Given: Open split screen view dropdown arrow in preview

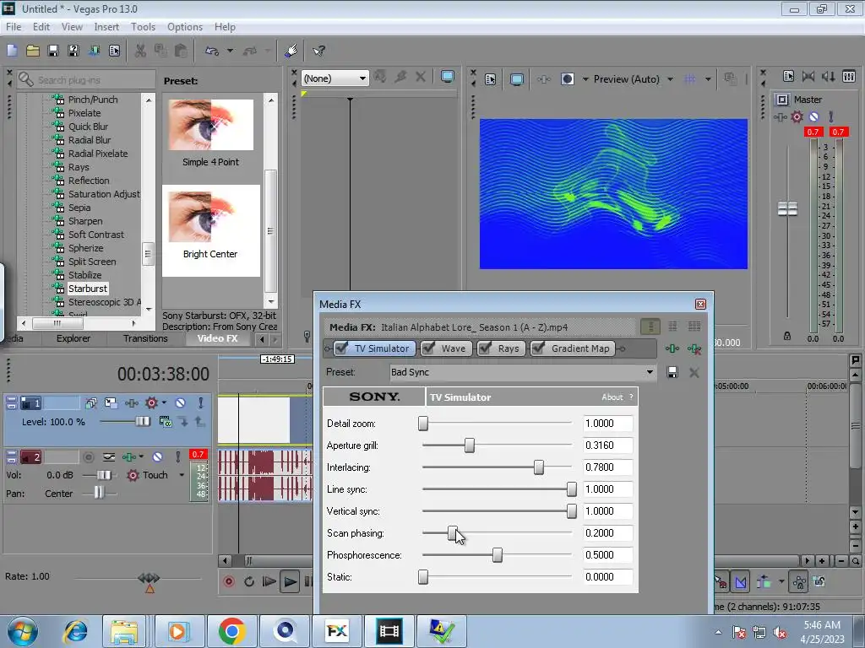Looking at the screenshot, I should coord(585,79).
